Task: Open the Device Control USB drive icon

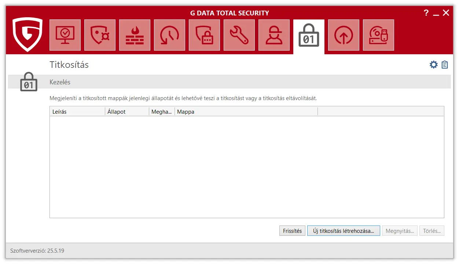Action: pos(378,35)
